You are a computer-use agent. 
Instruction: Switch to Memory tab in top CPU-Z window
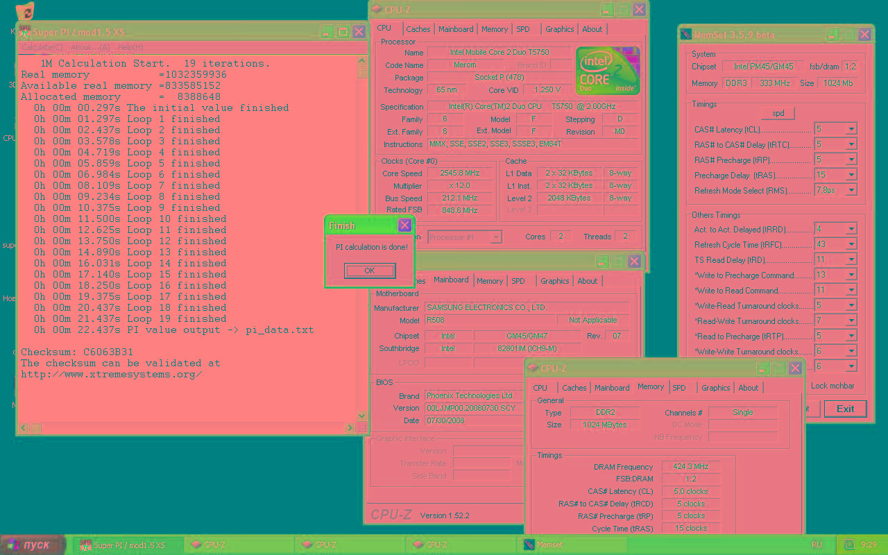(x=495, y=29)
